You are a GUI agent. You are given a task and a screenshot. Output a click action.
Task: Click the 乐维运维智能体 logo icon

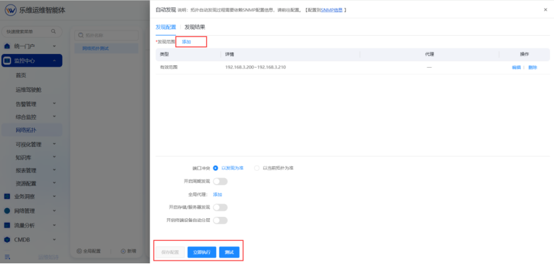point(11,10)
